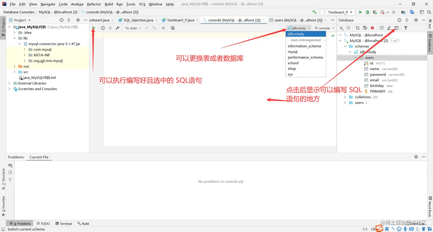
Task: Open the Terminal tool window
Action: coord(64,224)
